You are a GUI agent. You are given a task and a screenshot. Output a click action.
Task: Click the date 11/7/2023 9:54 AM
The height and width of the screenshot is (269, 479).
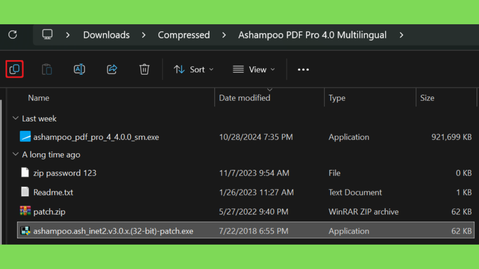point(254,173)
